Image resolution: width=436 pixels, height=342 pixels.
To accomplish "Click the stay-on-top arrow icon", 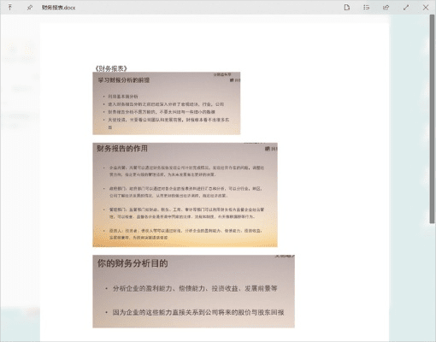I will 10,8.
